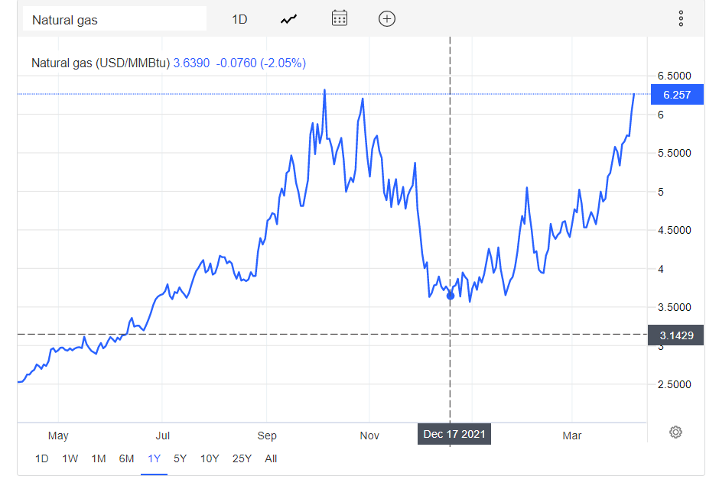Click the Mar label on the time axis
The image size is (719, 489).
[572, 436]
